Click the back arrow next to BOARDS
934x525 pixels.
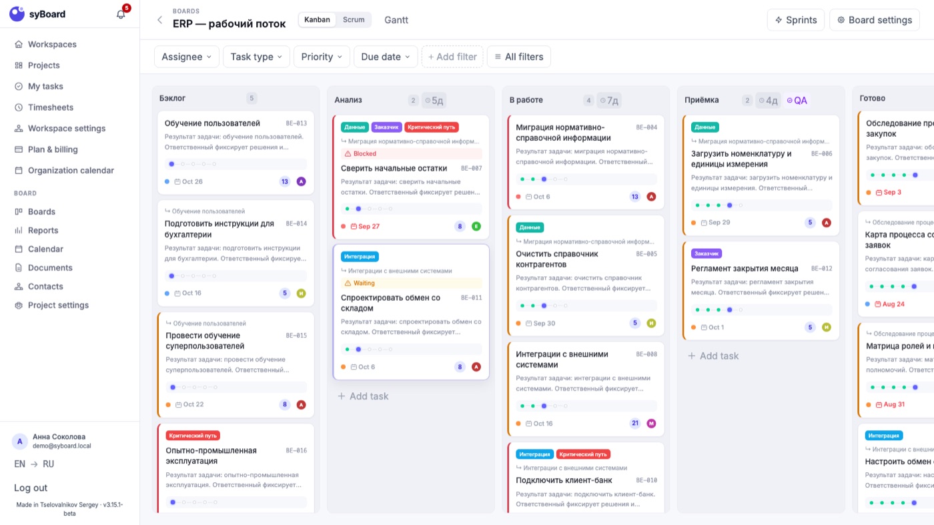point(159,20)
